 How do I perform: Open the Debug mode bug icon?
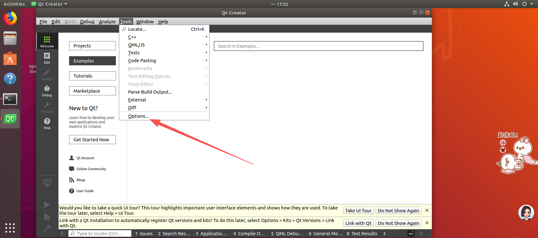(x=47, y=91)
